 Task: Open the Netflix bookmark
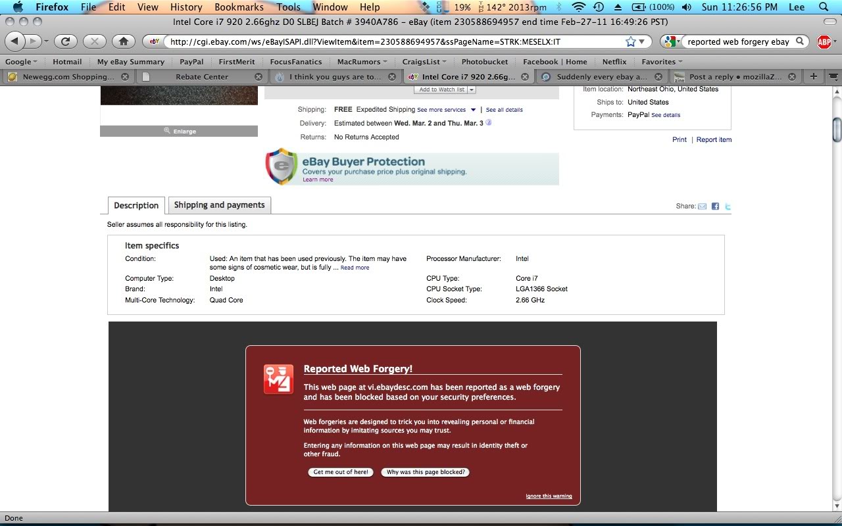(x=614, y=62)
